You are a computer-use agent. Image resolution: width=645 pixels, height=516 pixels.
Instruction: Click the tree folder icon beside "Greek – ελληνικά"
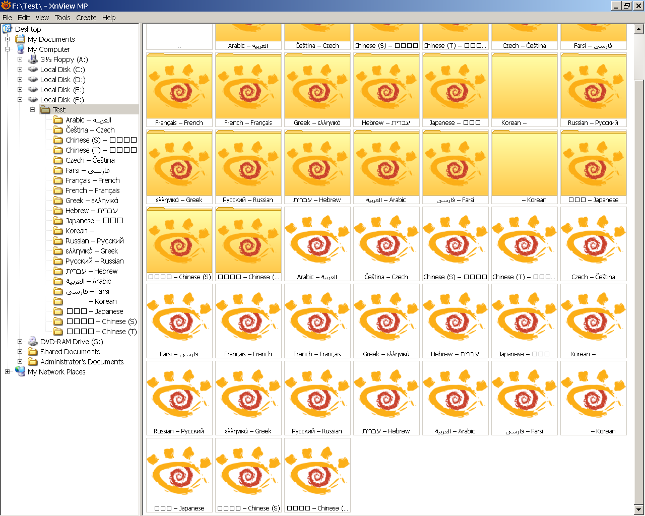click(x=58, y=200)
